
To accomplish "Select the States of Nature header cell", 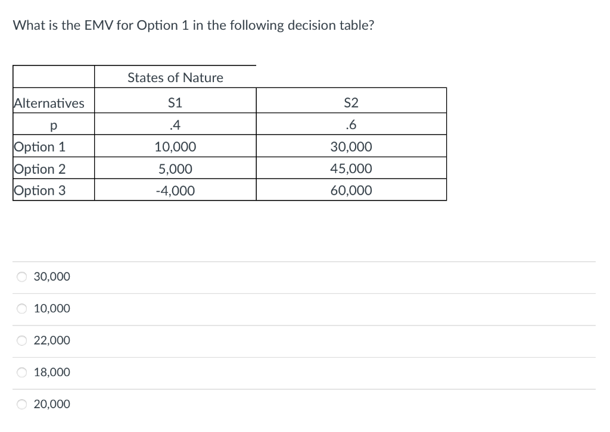I will point(176,77).
